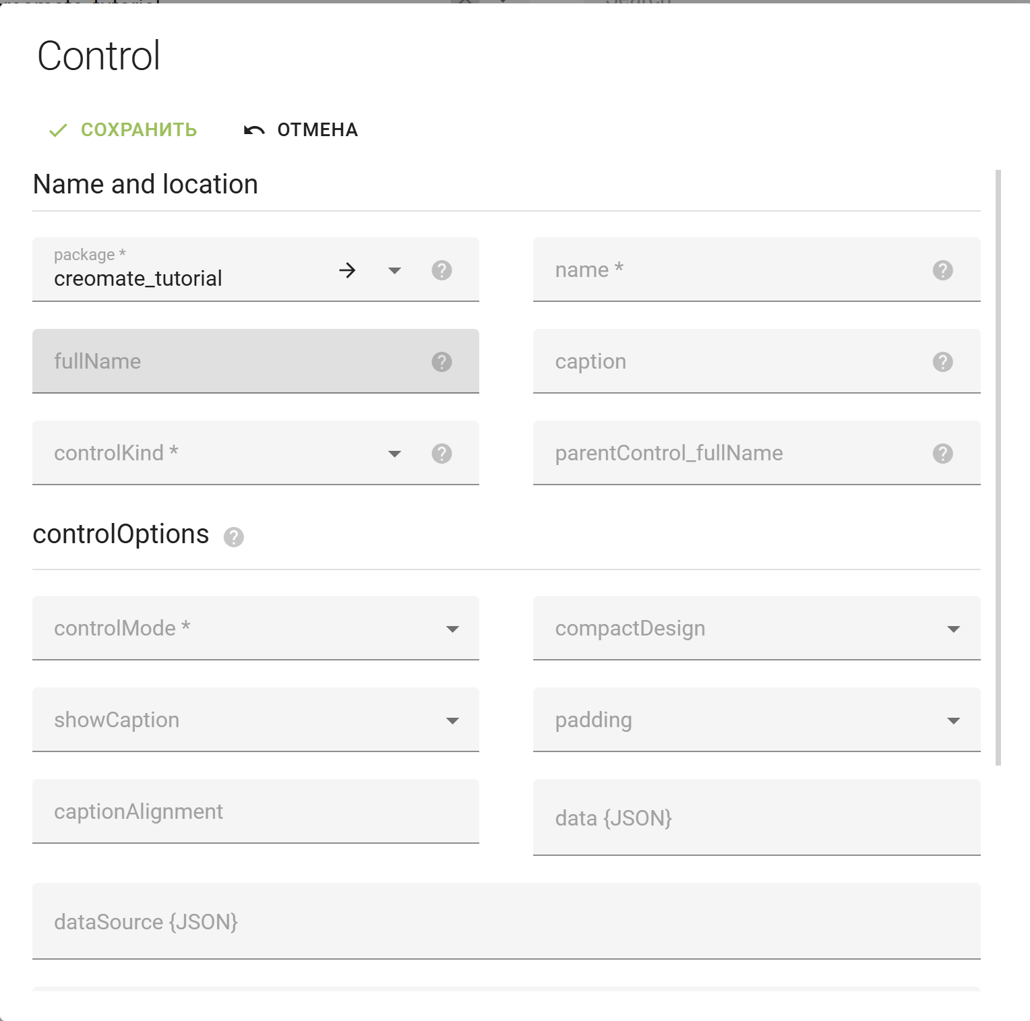Open the showCaption dropdown
The height and width of the screenshot is (1021, 1030).
(x=452, y=720)
